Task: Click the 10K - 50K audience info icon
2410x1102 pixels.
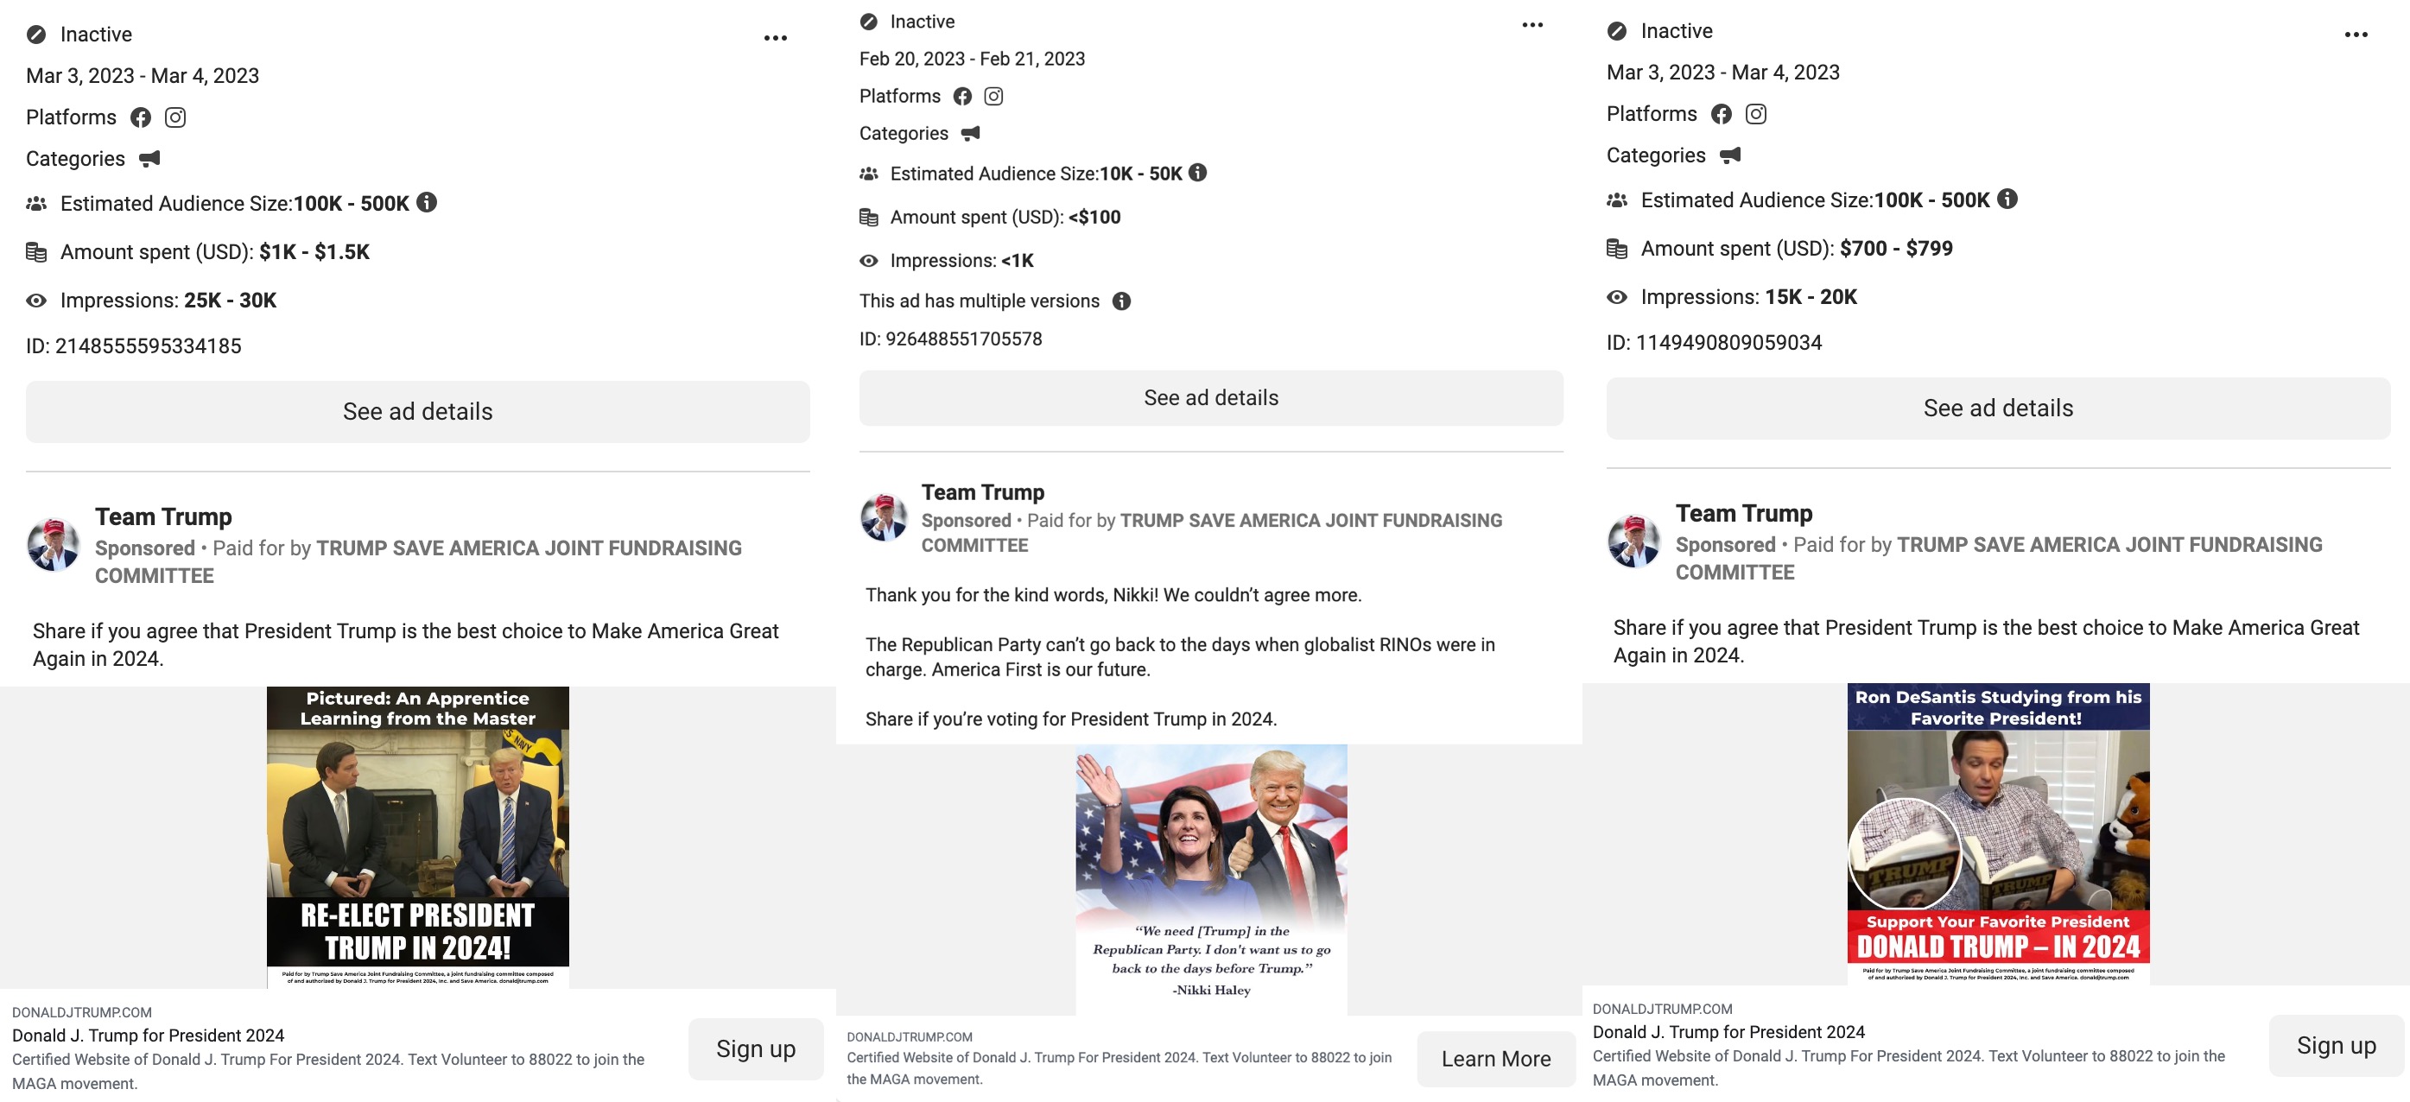Action: (1197, 172)
